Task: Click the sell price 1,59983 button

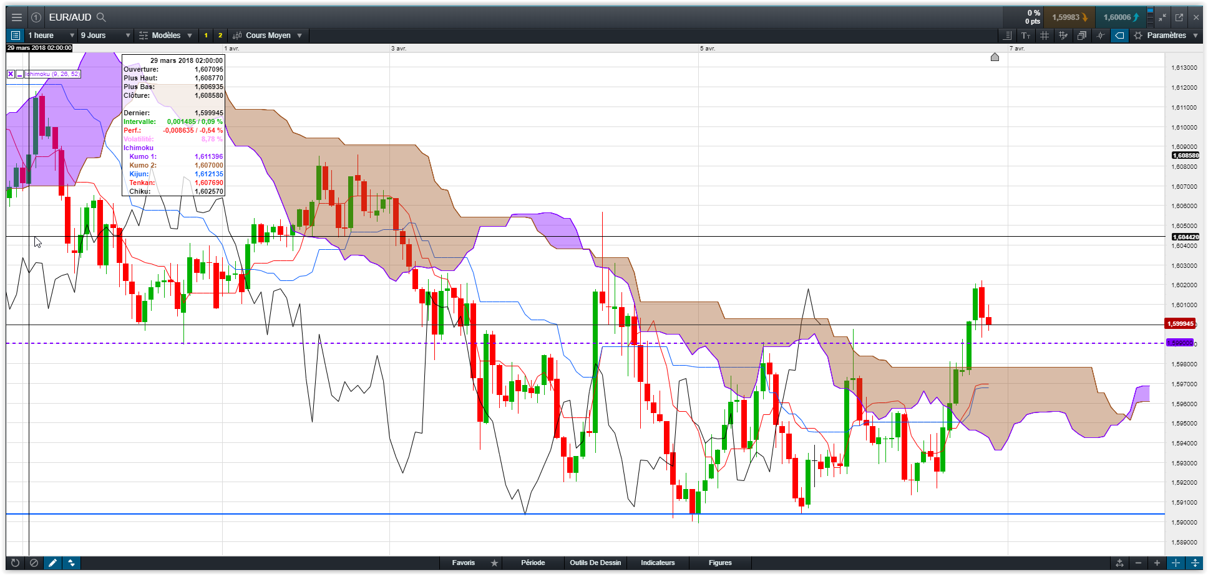Action: tap(1069, 17)
